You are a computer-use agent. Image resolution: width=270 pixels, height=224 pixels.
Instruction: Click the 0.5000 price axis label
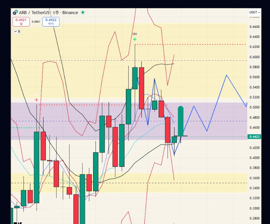point(254,108)
